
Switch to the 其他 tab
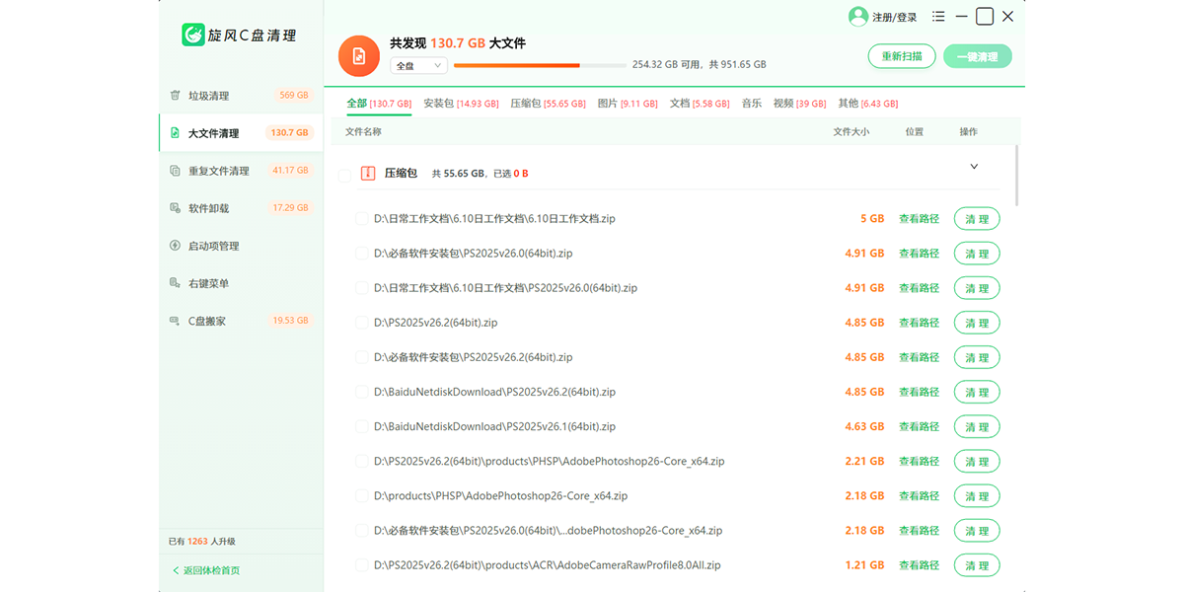pyautogui.click(x=868, y=104)
